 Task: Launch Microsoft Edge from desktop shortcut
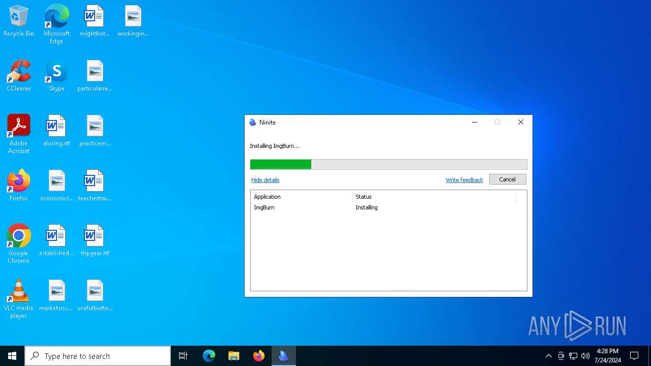56,24
